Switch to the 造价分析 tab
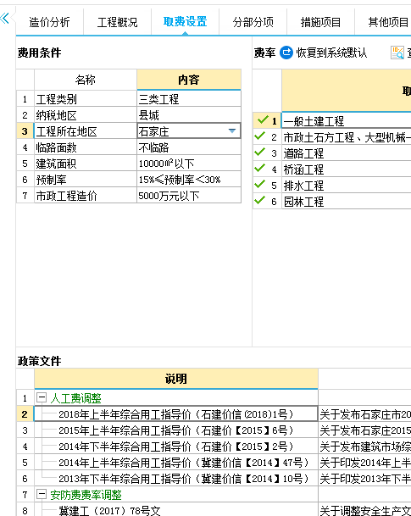This screenshot has height=516, width=411. 49,22
